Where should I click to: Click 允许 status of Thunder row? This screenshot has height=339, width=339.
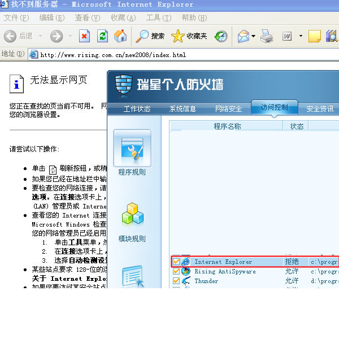pos(292,281)
